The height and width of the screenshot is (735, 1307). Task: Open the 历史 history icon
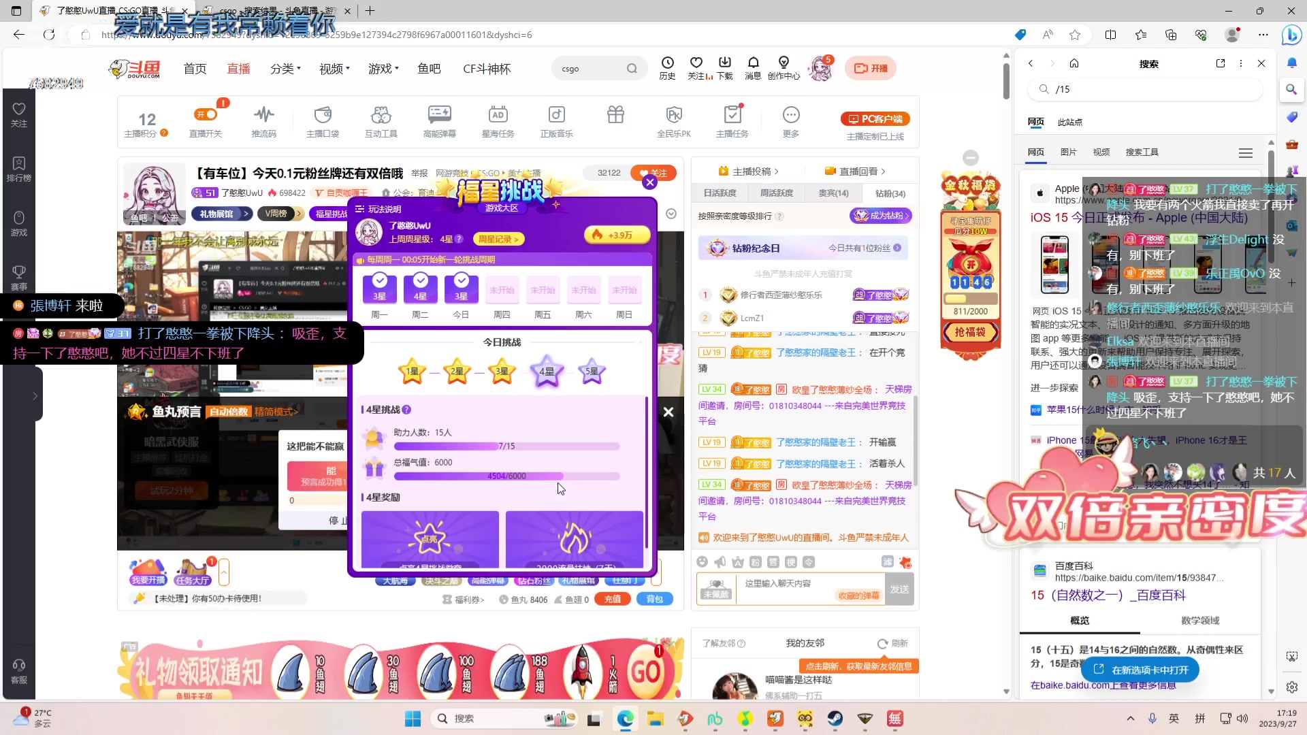(667, 67)
